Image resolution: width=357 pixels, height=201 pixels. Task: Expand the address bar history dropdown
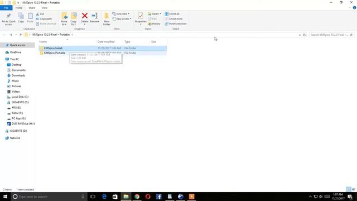[300, 35]
